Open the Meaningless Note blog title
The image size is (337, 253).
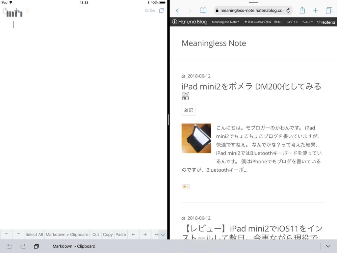point(214,43)
